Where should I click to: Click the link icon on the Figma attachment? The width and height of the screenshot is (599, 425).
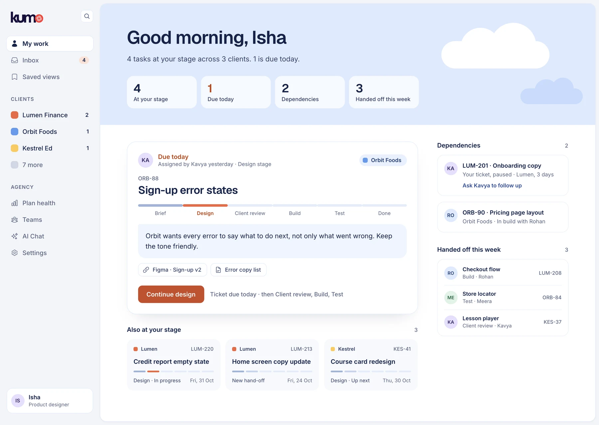[146, 270]
